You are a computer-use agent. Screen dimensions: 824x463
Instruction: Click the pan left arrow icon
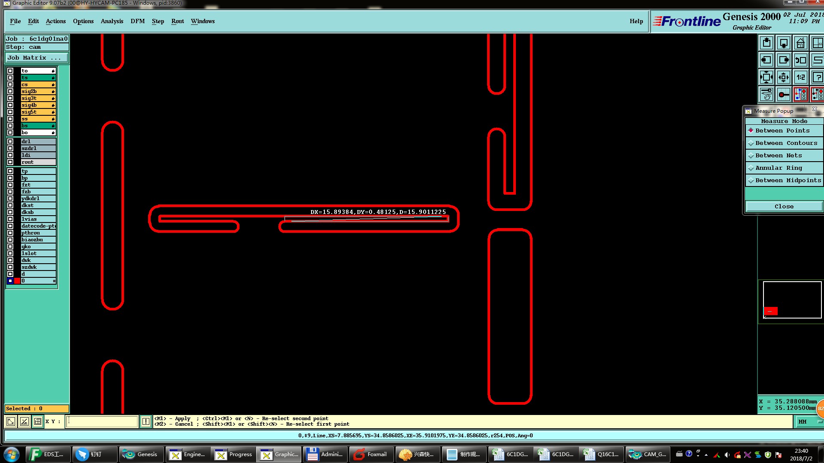pos(766,60)
